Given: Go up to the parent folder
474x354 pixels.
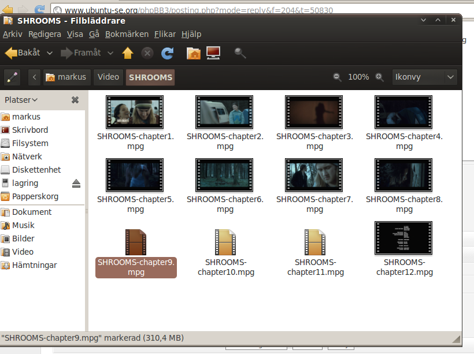Looking at the screenshot, I should click(128, 53).
